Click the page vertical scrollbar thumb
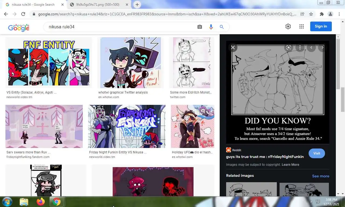The height and width of the screenshot is (207, 345). click(x=343, y=100)
